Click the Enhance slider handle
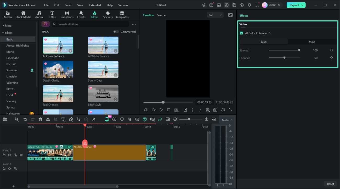The width and height of the screenshot is (340, 189). (x=284, y=58)
